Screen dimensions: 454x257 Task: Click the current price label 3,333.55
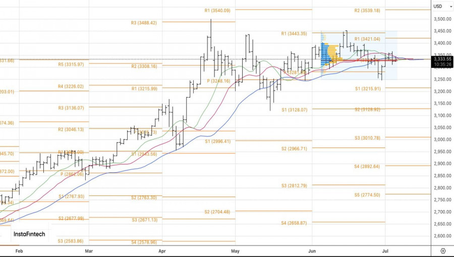click(442, 59)
